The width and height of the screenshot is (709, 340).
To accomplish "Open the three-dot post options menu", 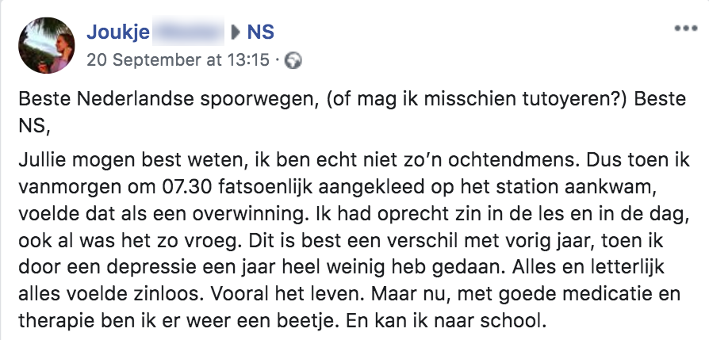I will 682,29.
